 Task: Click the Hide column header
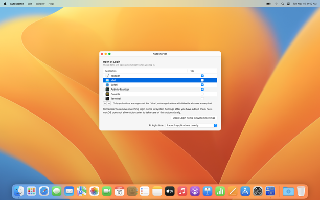202,71
